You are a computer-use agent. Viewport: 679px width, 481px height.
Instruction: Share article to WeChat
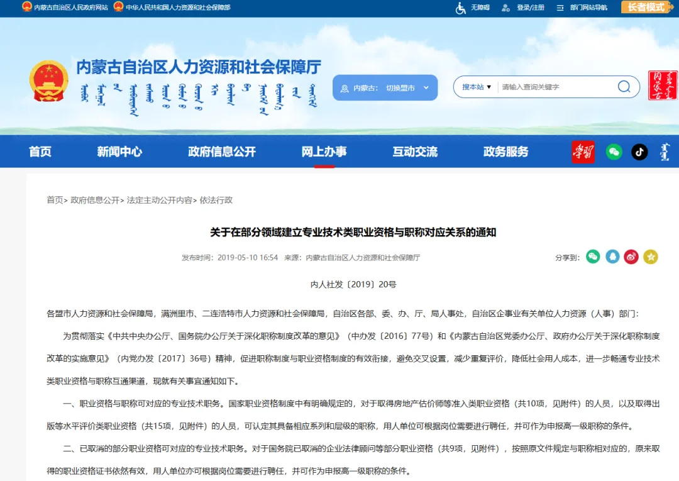tap(592, 257)
